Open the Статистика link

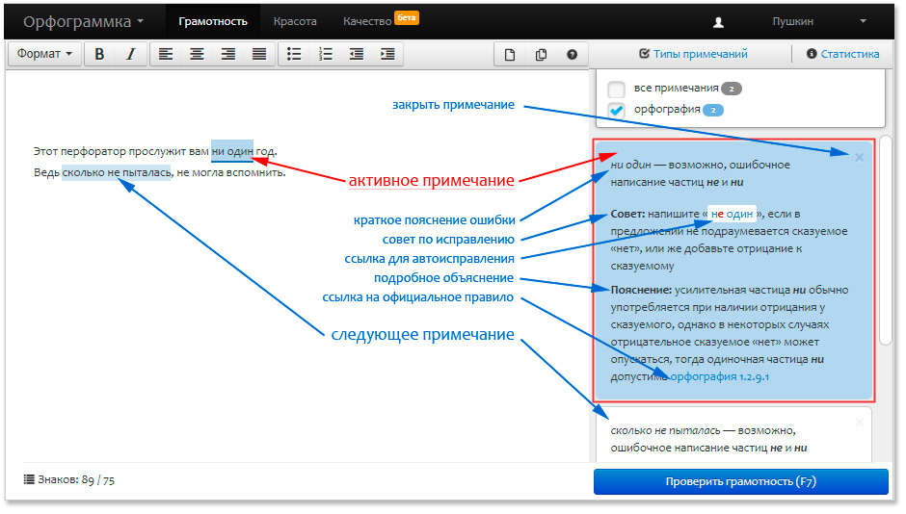tap(843, 54)
